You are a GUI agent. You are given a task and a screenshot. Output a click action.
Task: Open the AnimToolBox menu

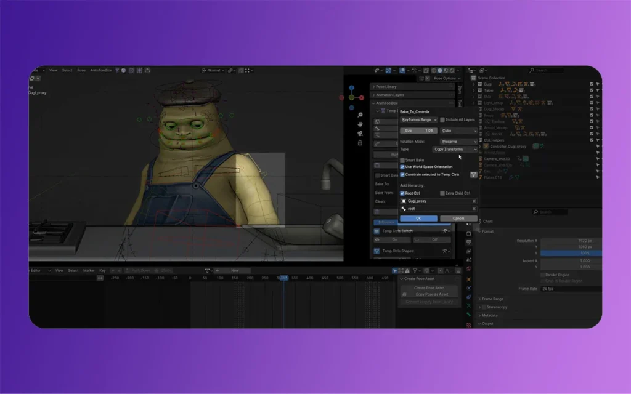tap(100, 70)
